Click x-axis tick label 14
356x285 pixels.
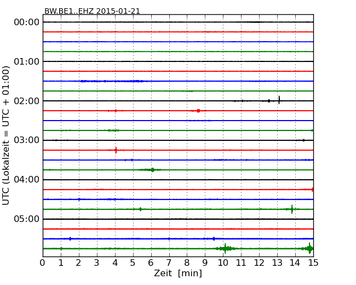pyautogui.click(x=295, y=263)
